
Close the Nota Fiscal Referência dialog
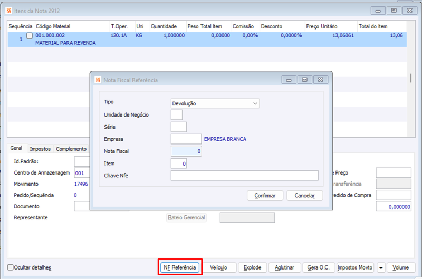coord(321,80)
